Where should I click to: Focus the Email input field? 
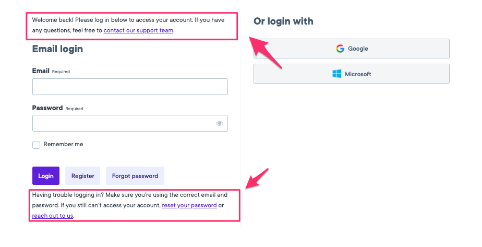(130, 87)
